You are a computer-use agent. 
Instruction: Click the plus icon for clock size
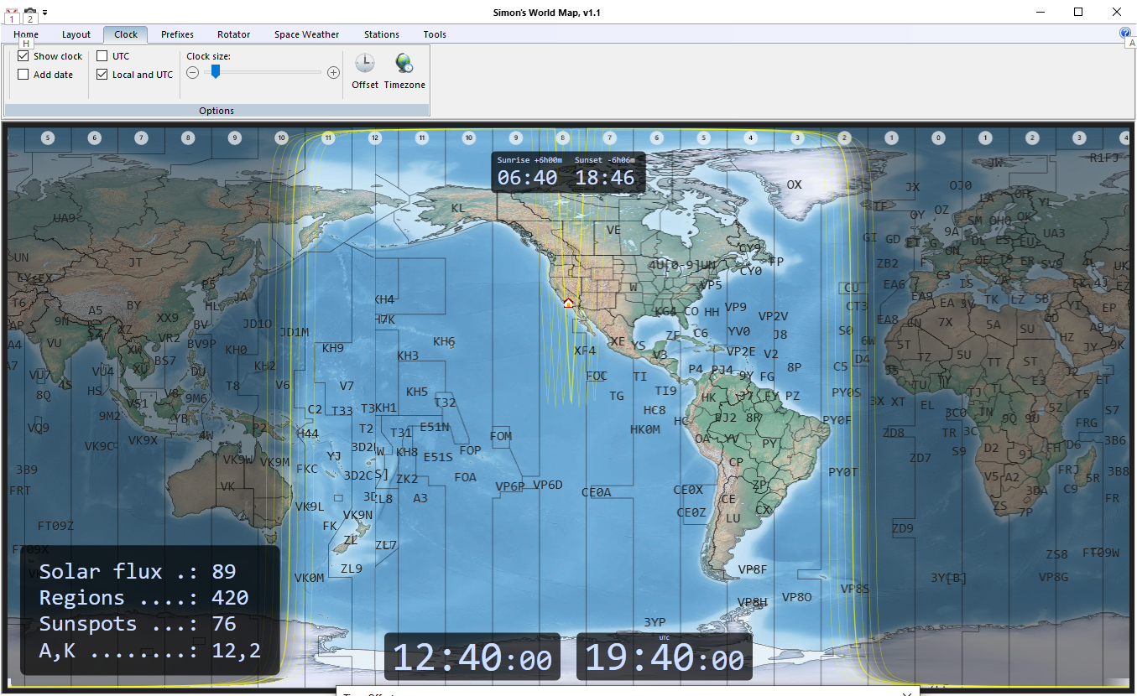pyautogui.click(x=333, y=73)
